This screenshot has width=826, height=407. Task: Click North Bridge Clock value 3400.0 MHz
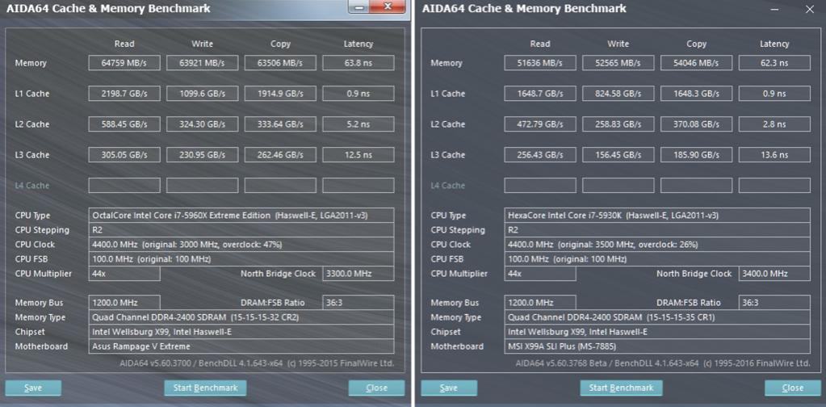click(774, 274)
